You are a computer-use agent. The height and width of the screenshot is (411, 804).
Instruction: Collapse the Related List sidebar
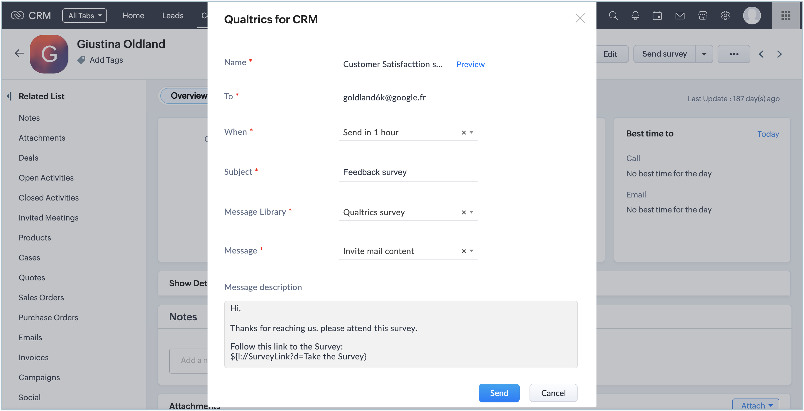(9, 96)
